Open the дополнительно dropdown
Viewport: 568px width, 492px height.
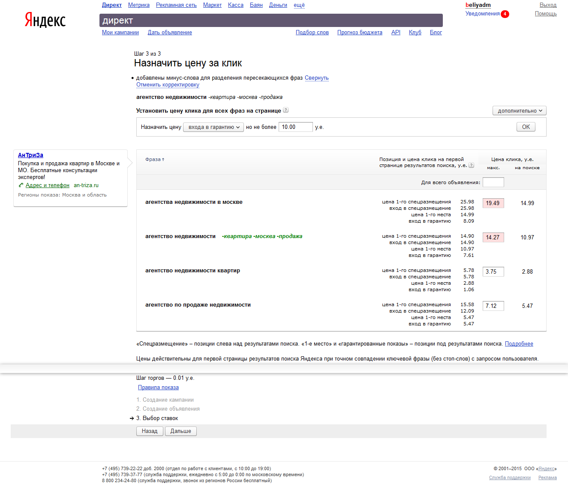[x=520, y=110]
